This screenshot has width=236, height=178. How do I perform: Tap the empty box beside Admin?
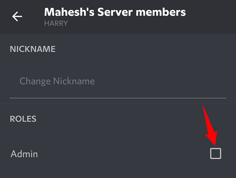(x=215, y=154)
